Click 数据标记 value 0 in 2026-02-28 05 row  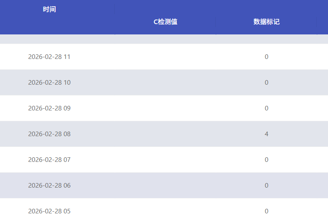click(266, 211)
